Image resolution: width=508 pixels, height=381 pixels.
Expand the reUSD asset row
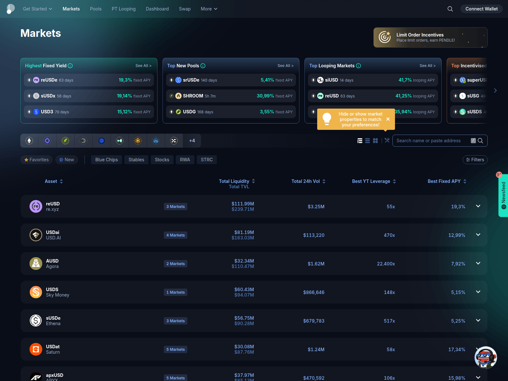point(478,206)
